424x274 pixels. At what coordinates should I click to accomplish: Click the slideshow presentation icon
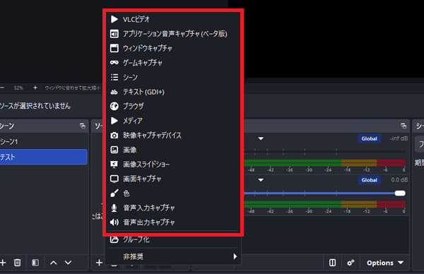(x=114, y=165)
